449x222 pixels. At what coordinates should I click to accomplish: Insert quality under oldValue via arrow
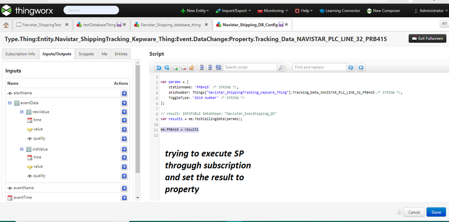tap(124, 176)
